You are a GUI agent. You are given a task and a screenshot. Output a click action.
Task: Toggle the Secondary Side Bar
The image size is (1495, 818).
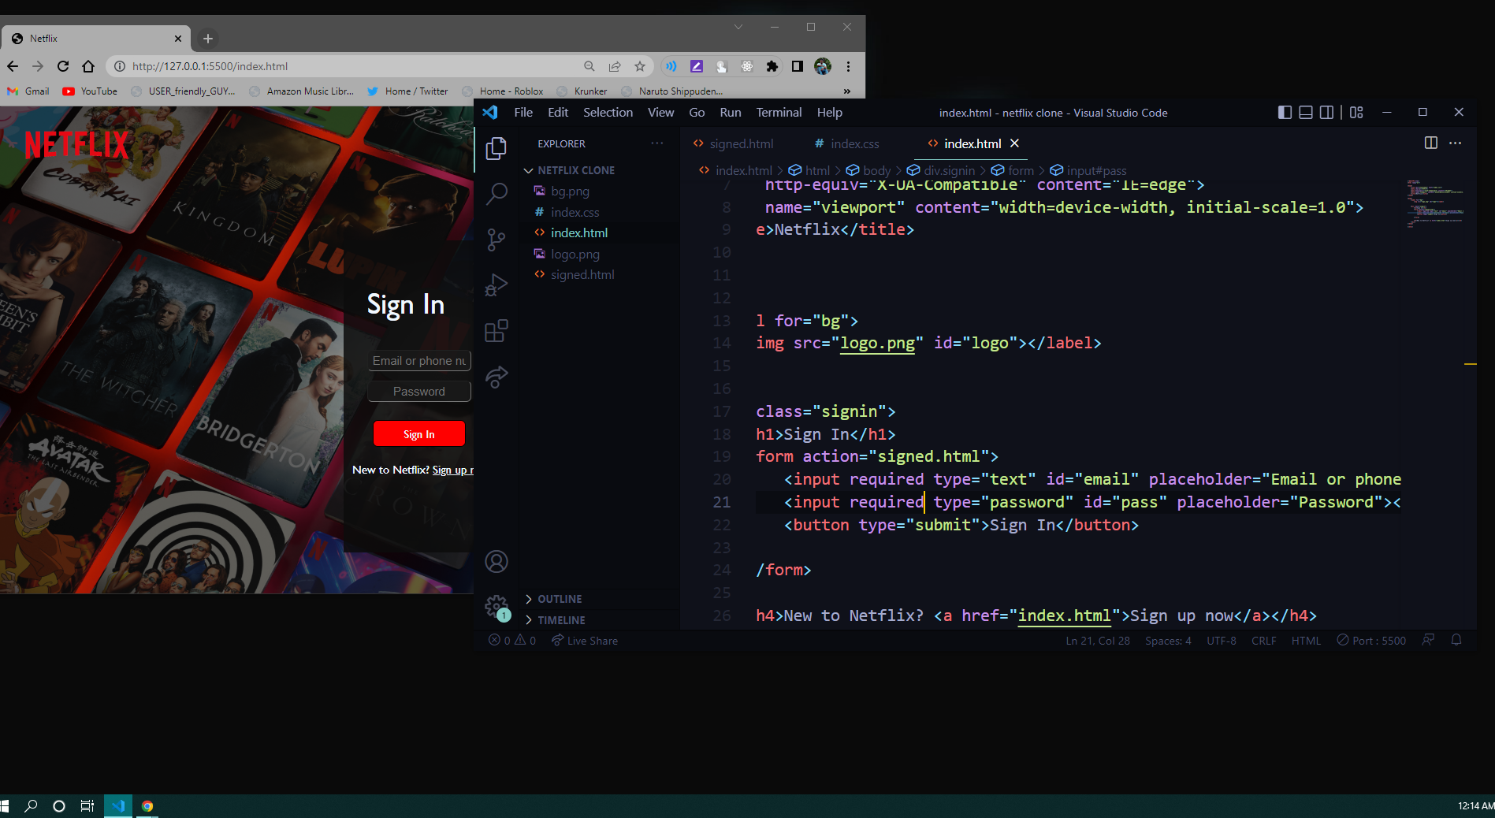pos(1327,112)
